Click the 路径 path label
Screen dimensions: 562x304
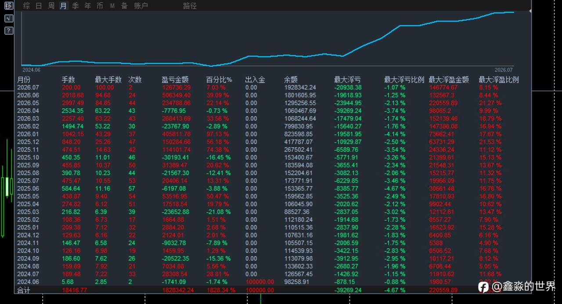190,6
